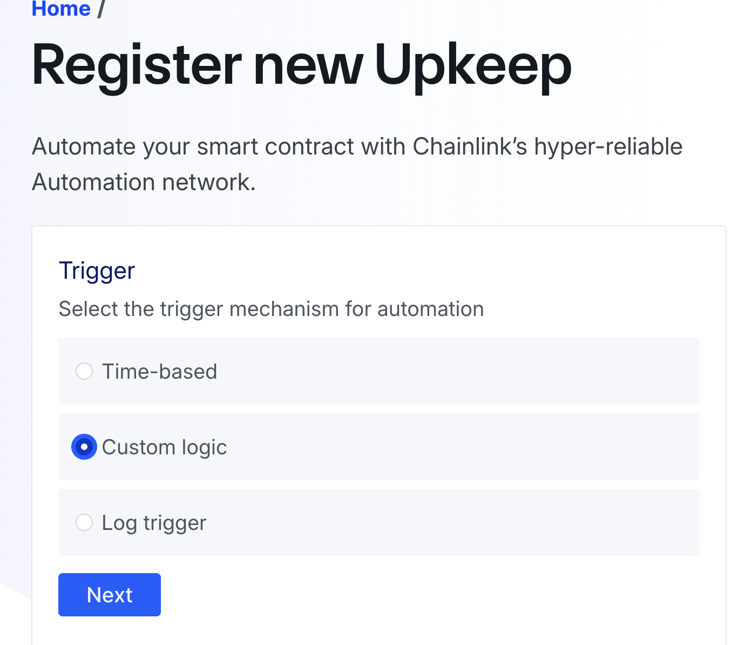Click the word "Chainlink's" in the description
Screen dimensions: 745x645
(x=470, y=146)
